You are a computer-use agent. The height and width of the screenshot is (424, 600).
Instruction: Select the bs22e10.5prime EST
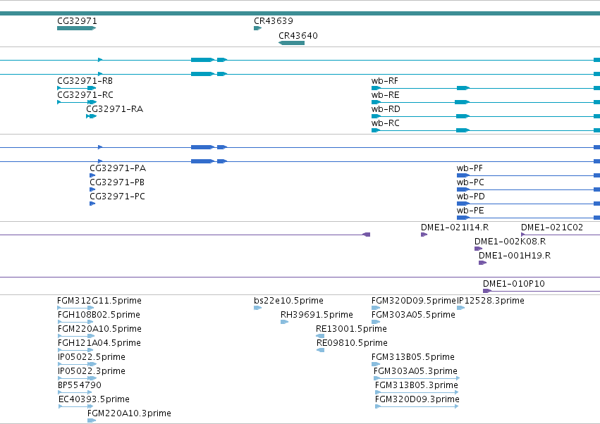(x=257, y=308)
